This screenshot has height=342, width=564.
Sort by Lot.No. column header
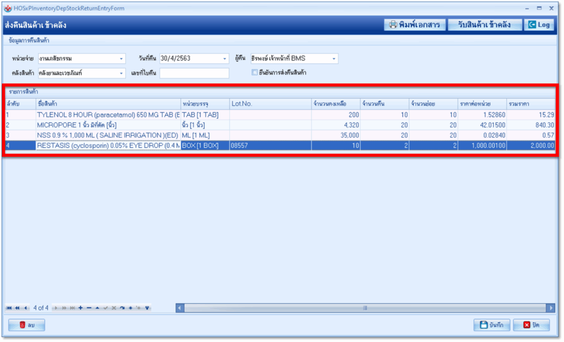270,103
